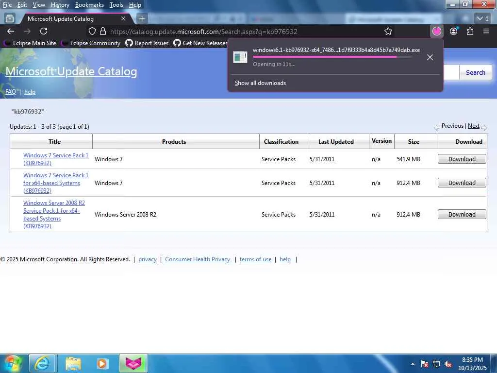Viewport: 497px width, 373px height.
Task: Sort table by Title column
Action: point(54,141)
